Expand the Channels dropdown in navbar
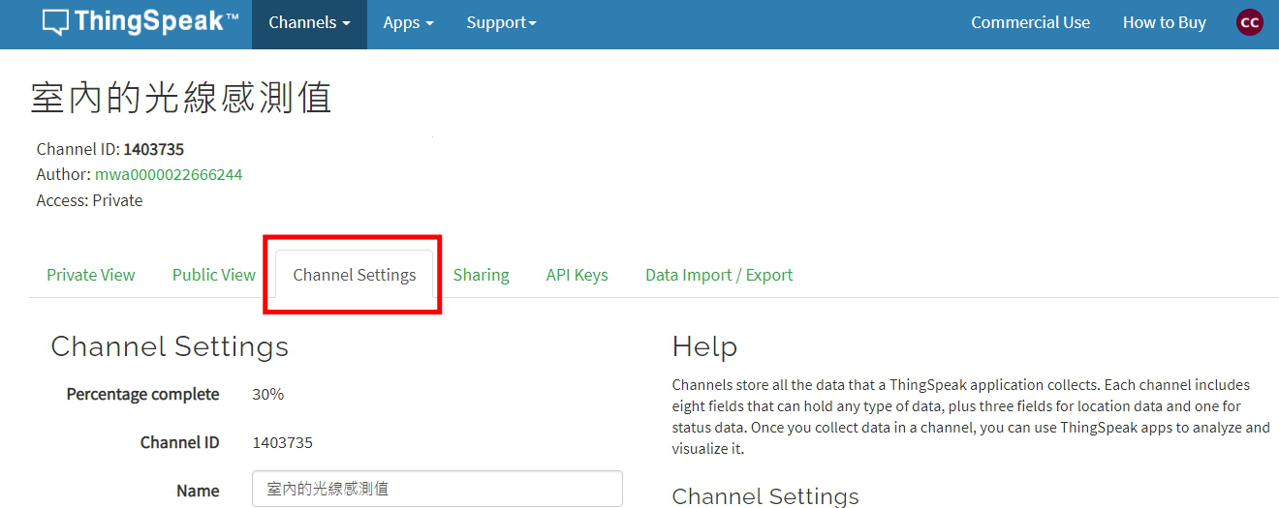The width and height of the screenshot is (1279, 508). (309, 23)
